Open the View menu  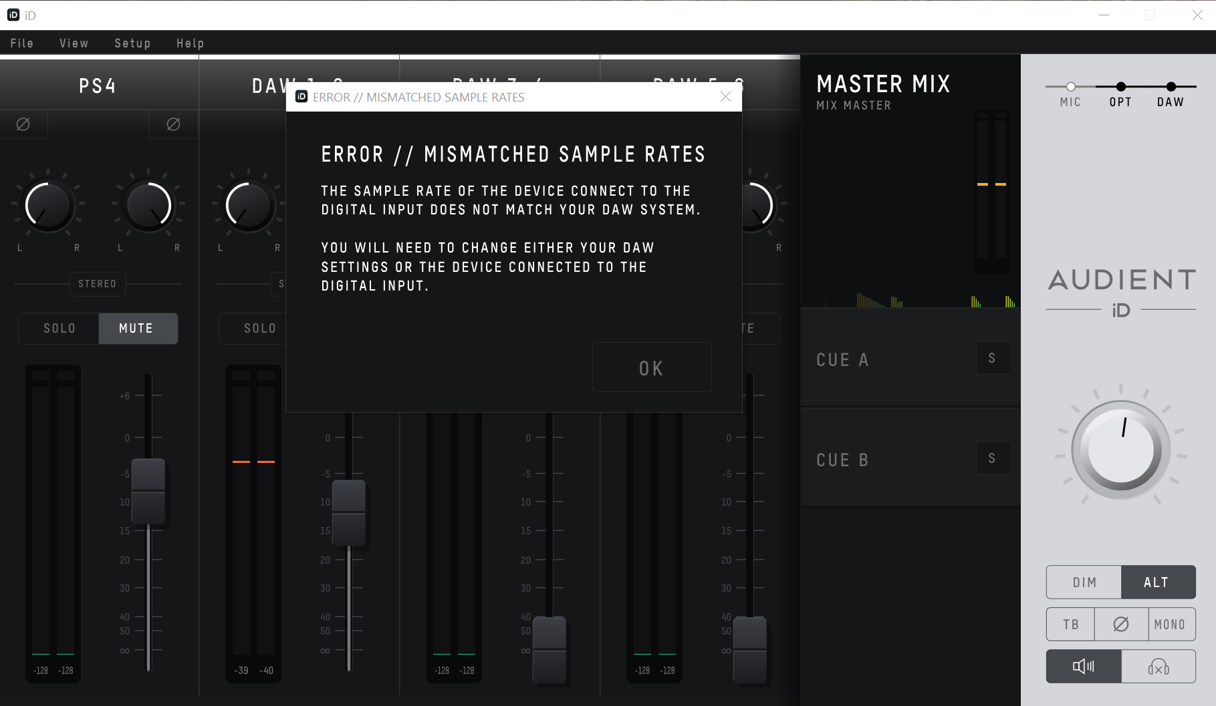(x=74, y=43)
